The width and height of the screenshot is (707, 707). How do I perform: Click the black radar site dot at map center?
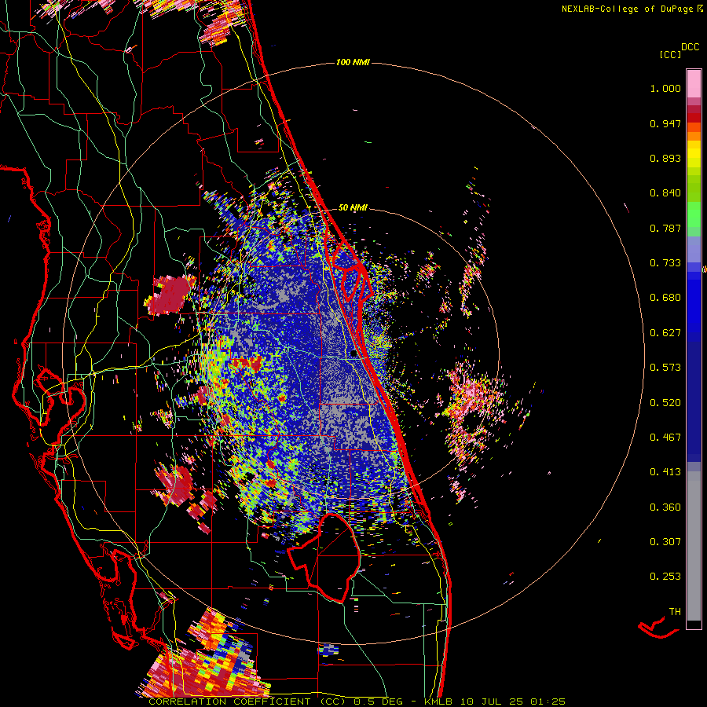(353, 354)
